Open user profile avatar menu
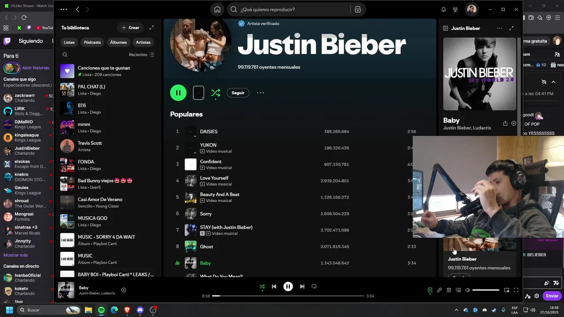Image resolution: width=564 pixels, height=317 pixels. 471,9
